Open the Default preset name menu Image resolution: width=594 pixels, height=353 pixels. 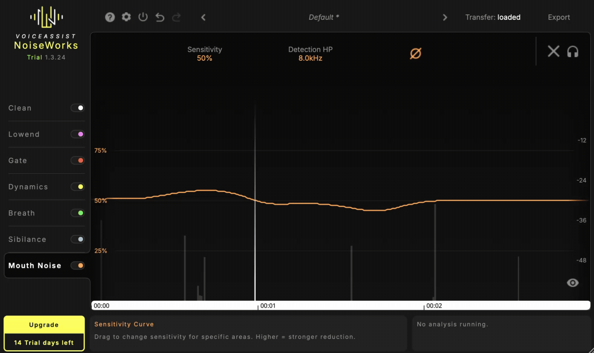tap(324, 17)
